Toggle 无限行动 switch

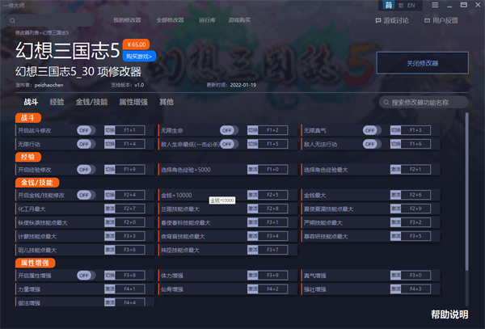[x=86, y=144]
